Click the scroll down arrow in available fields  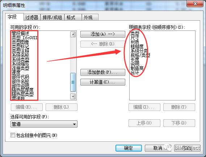click(x=73, y=96)
